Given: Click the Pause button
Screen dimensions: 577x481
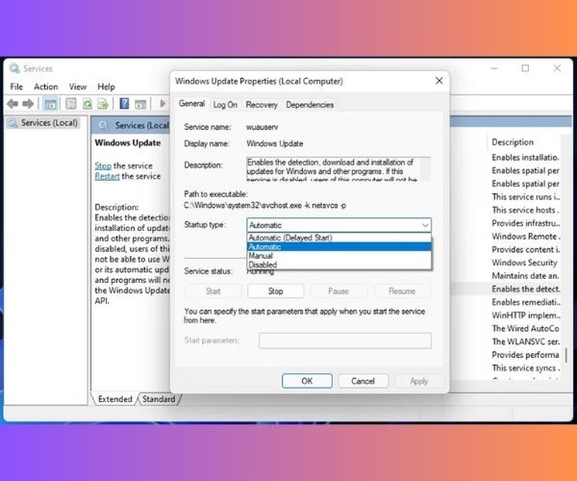Looking at the screenshot, I should coord(339,291).
